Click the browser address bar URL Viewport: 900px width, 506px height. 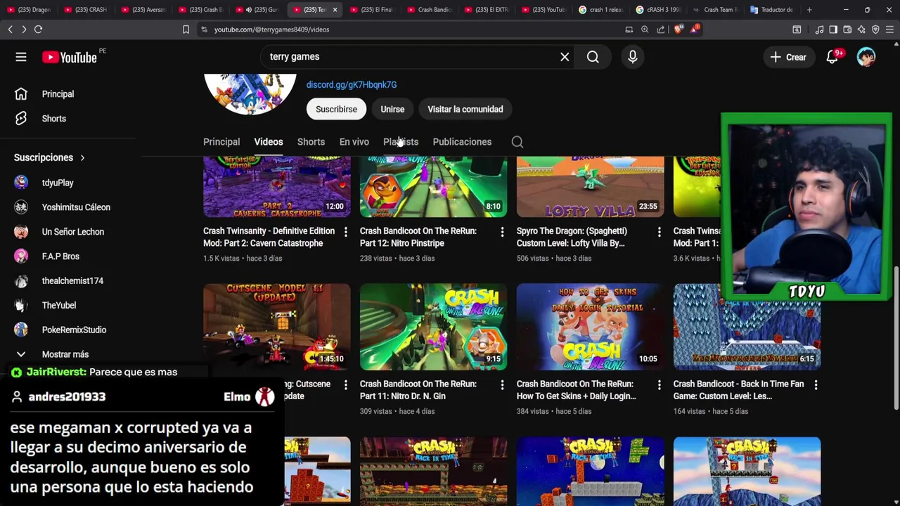tap(271, 30)
